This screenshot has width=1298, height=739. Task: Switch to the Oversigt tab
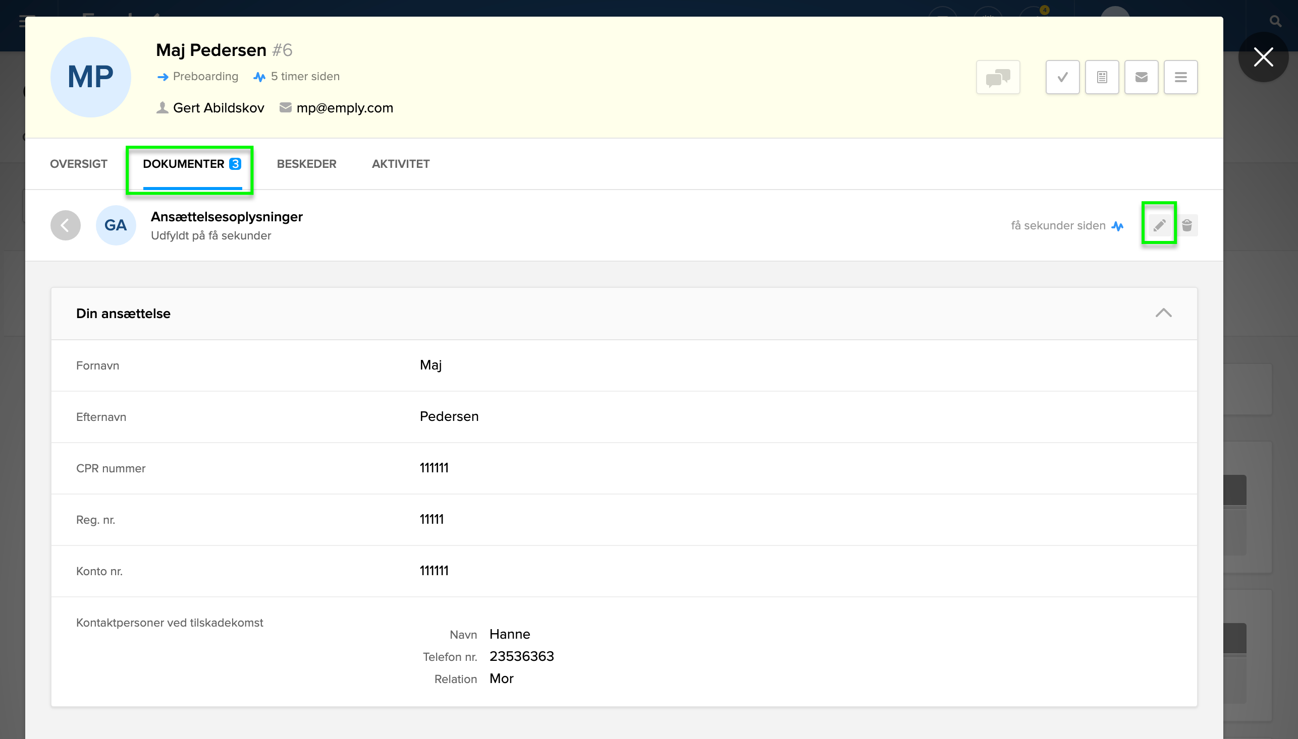(79, 164)
